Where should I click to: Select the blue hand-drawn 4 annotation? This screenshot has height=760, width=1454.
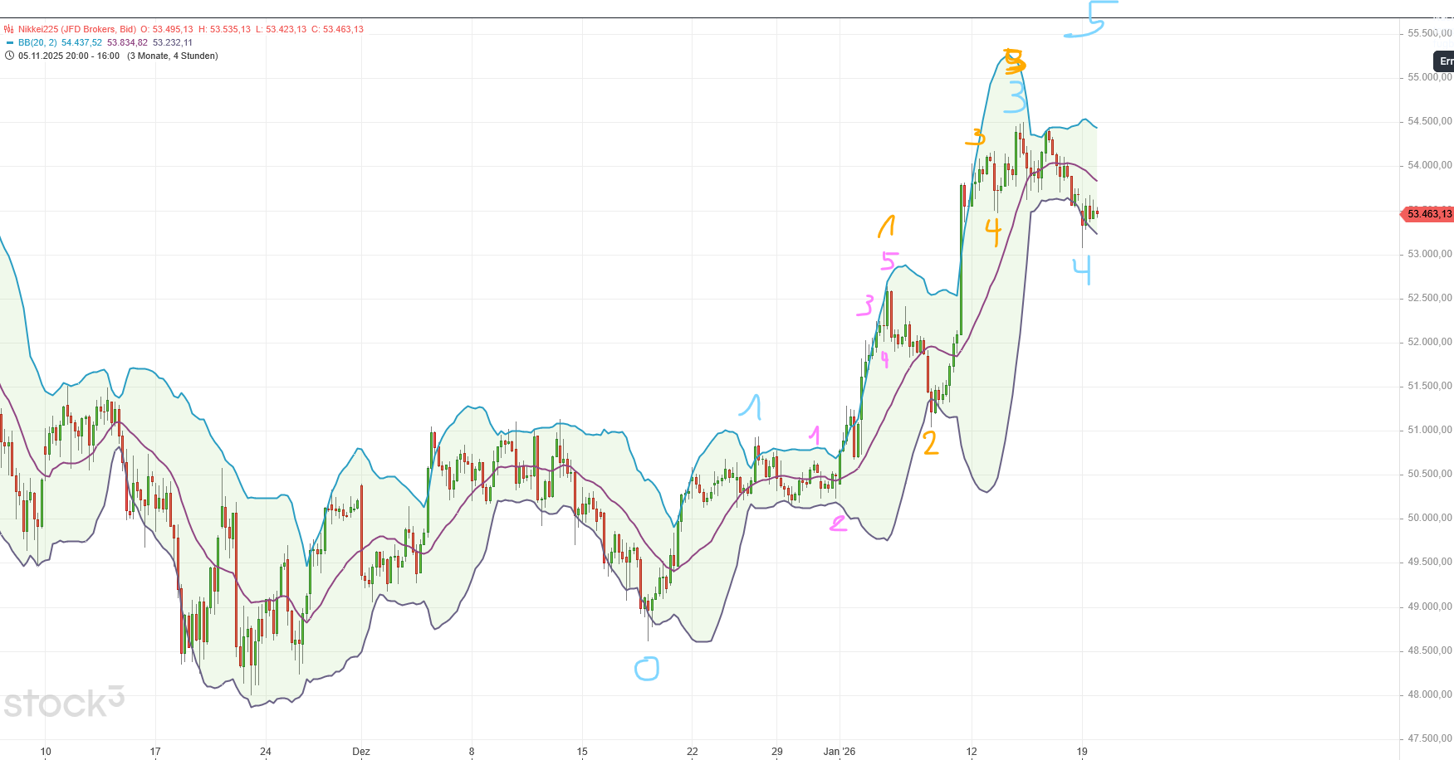[x=1081, y=270]
